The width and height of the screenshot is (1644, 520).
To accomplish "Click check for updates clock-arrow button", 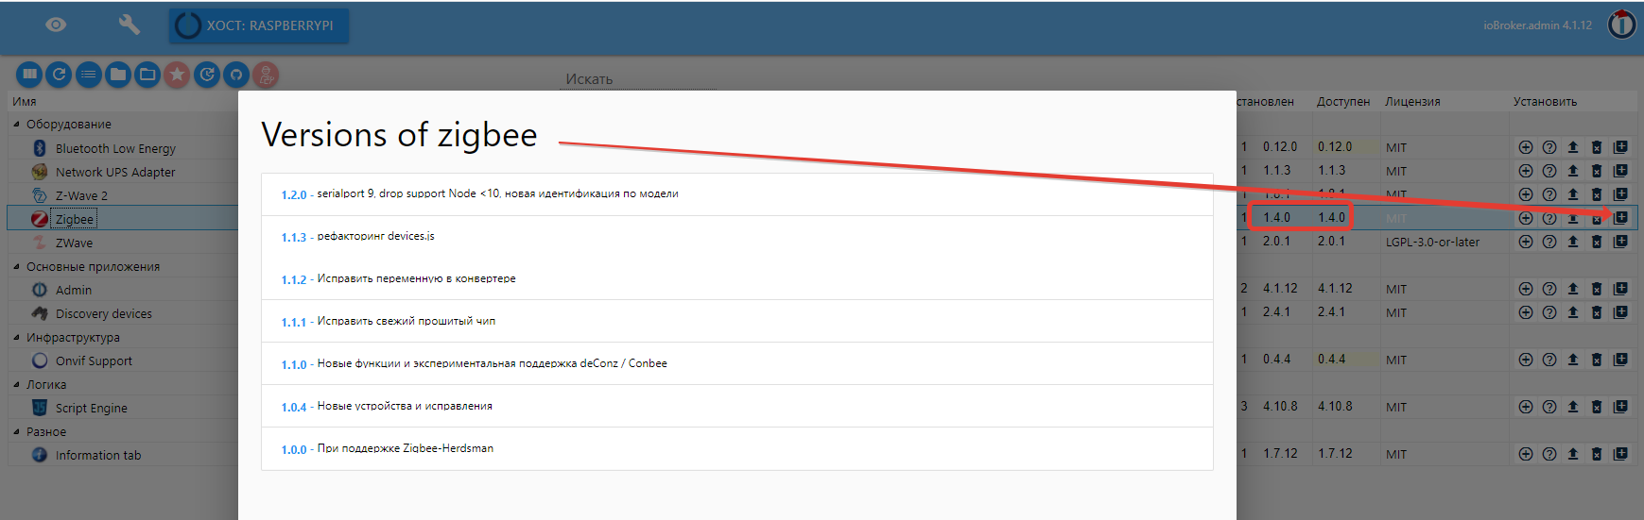I will pos(207,74).
